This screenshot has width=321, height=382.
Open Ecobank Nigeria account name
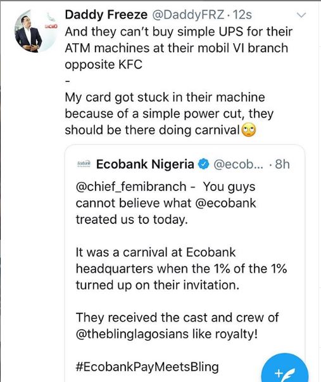(x=145, y=164)
